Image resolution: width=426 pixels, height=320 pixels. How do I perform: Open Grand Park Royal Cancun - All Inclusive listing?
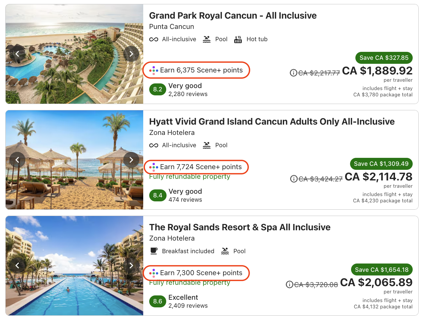pyautogui.click(x=232, y=16)
